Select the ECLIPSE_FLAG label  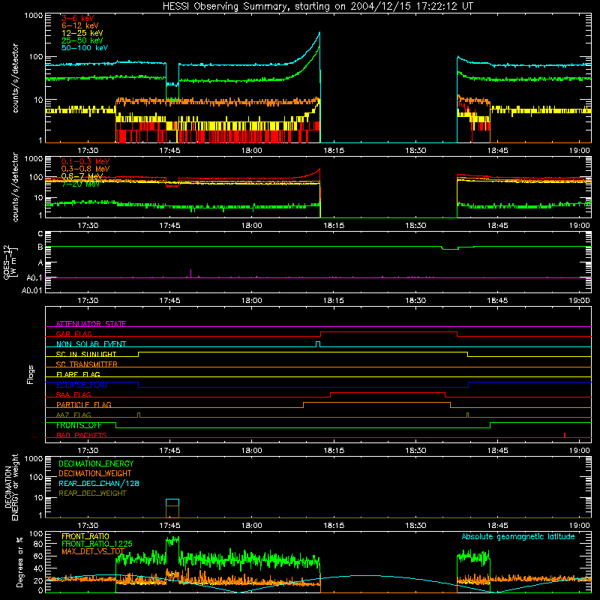pyautogui.click(x=82, y=385)
